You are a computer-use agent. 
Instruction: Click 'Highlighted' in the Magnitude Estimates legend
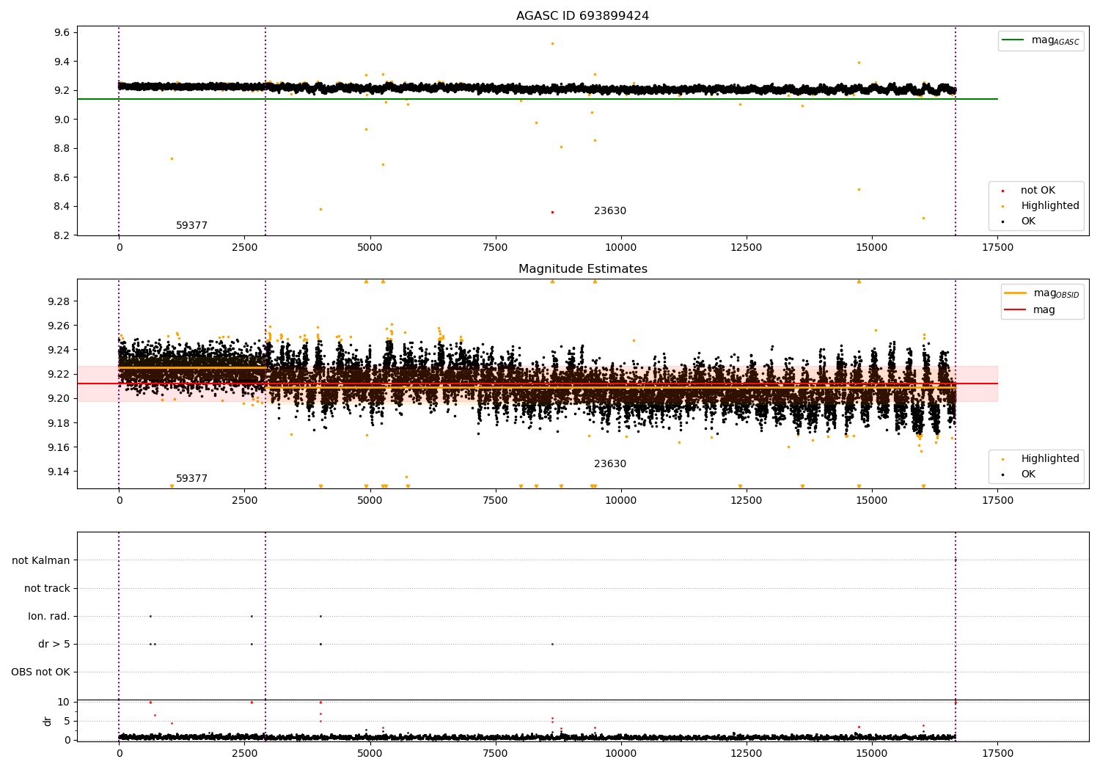(x=1049, y=459)
